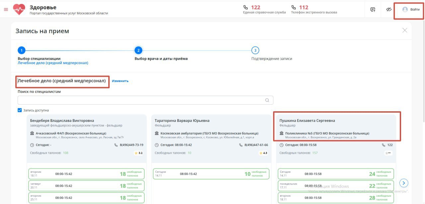Image resolution: width=425 pixels, height=204 pixels.
Task: Open the chat feedback icon
Action: [373, 10]
